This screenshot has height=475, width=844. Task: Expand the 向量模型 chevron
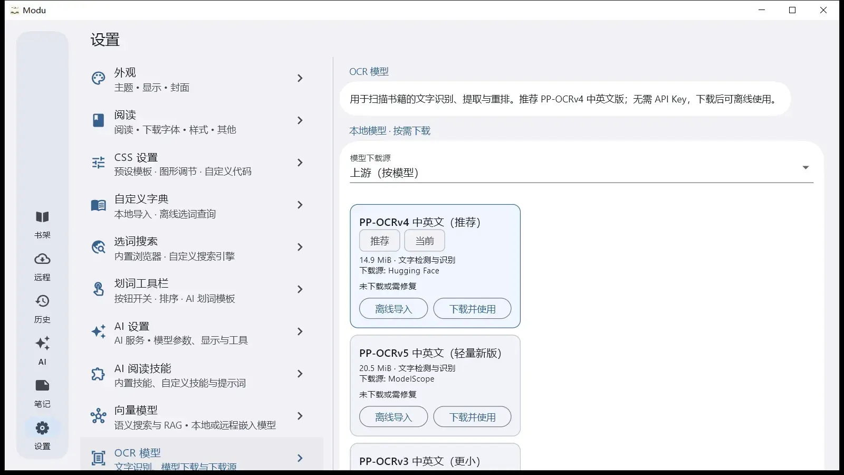[300, 416]
